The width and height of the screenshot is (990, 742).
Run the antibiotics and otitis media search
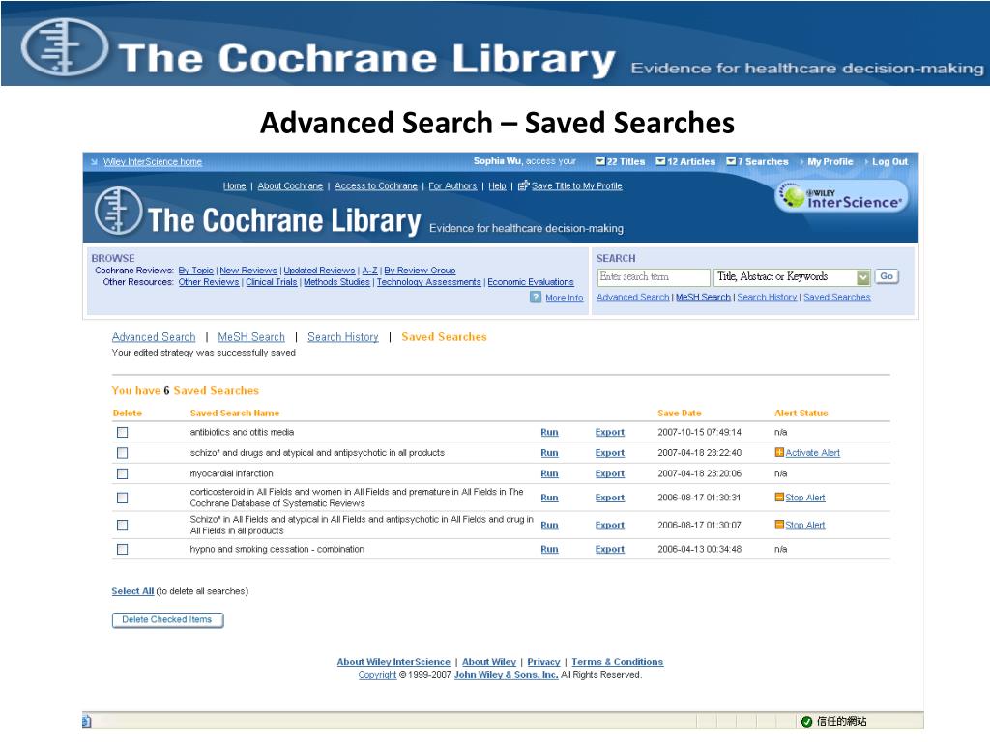pos(549,432)
